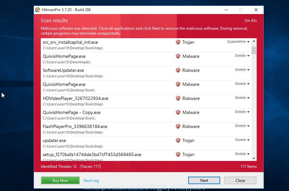Image resolution: width=289 pixels, height=191 pixels.
Task: Click the Trojan shield icon beside updater.exe
Action: coord(178,140)
